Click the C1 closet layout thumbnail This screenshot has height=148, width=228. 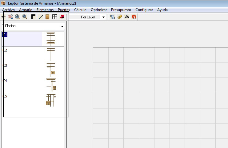pos(51,39)
